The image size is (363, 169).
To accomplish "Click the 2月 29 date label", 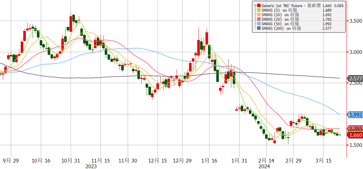I will coord(293,160).
